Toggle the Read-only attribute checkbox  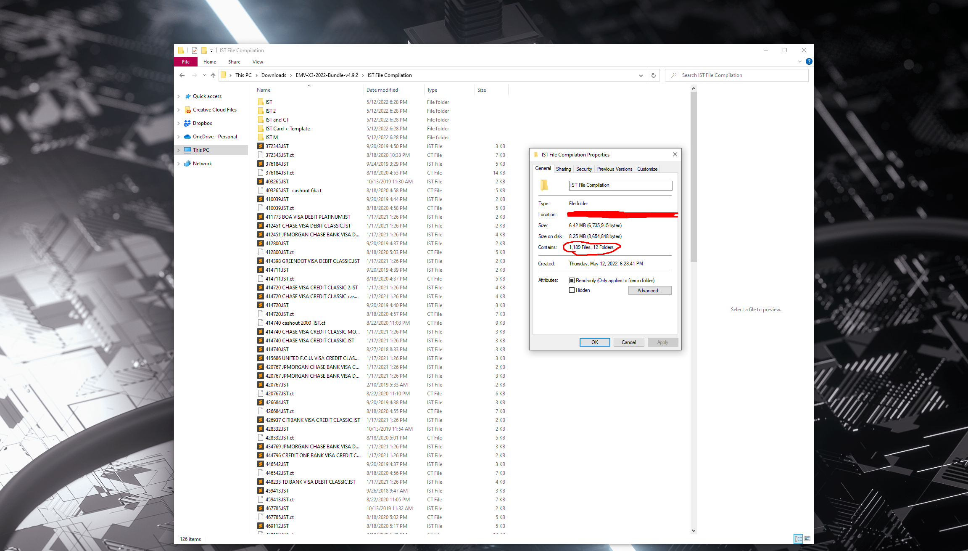pyautogui.click(x=572, y=280)
